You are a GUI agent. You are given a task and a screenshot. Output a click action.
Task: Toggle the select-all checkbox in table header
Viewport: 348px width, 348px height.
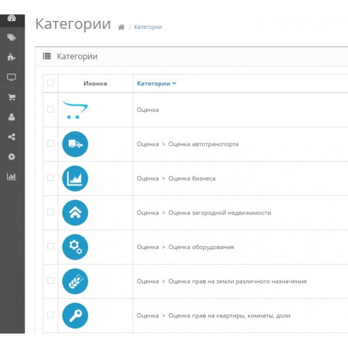(x=50, y=83)
